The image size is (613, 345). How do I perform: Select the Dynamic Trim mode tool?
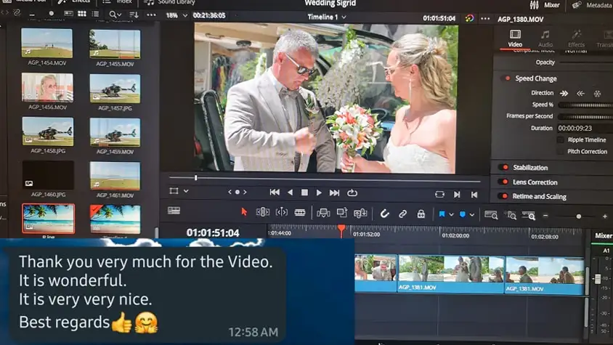pyautogui.click(x=282, y=212)
